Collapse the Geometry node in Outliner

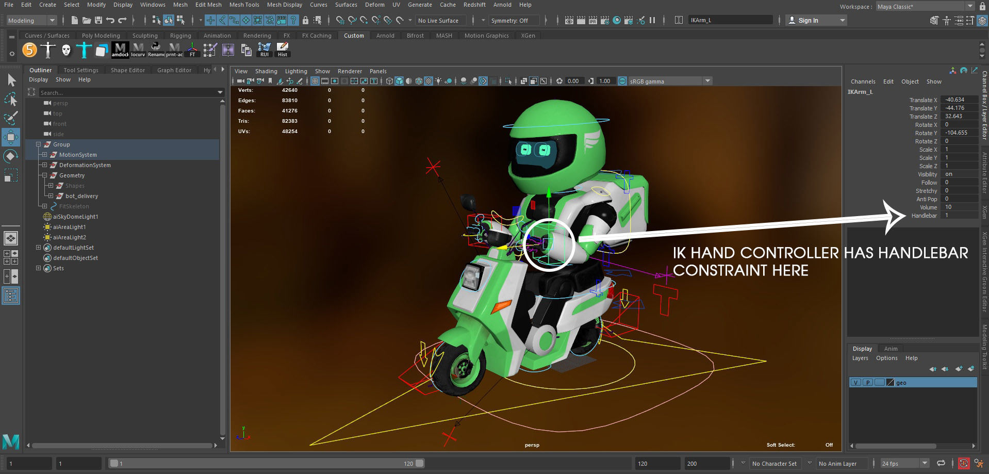(x=44, y=175)
